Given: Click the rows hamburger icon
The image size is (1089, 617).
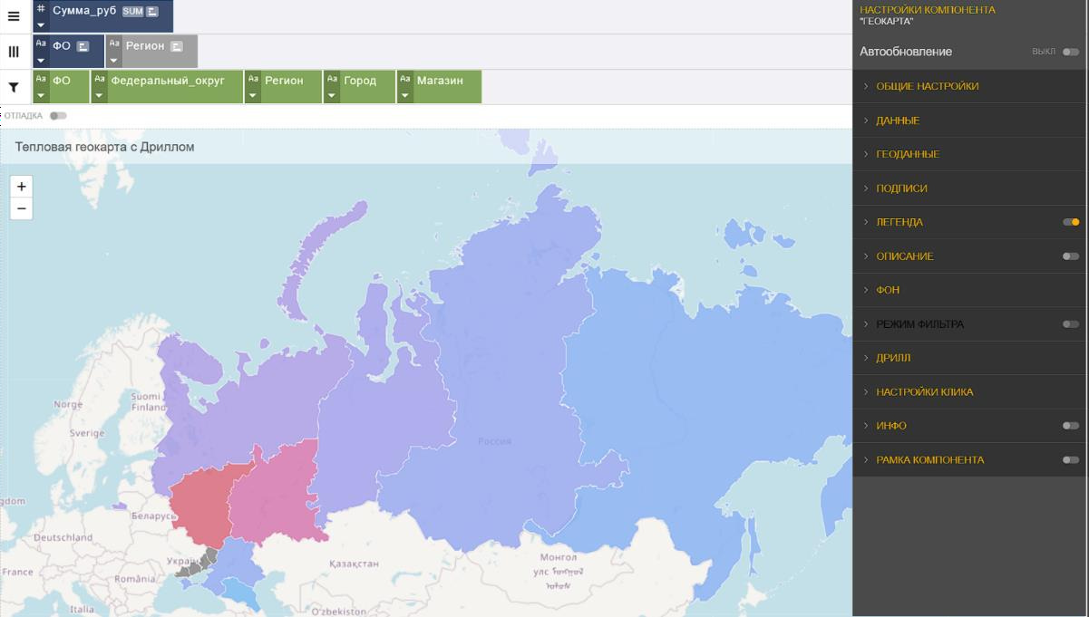Looking at the screenshot, I should (14, 16).
